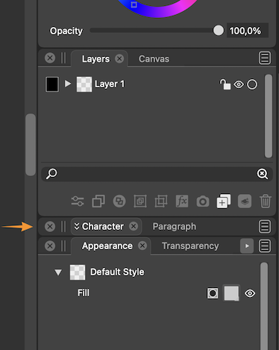The width and height of the screenshot is (279, 350).
Task: Toggle the Layer 1 lock icon
Action: (225, 84)
